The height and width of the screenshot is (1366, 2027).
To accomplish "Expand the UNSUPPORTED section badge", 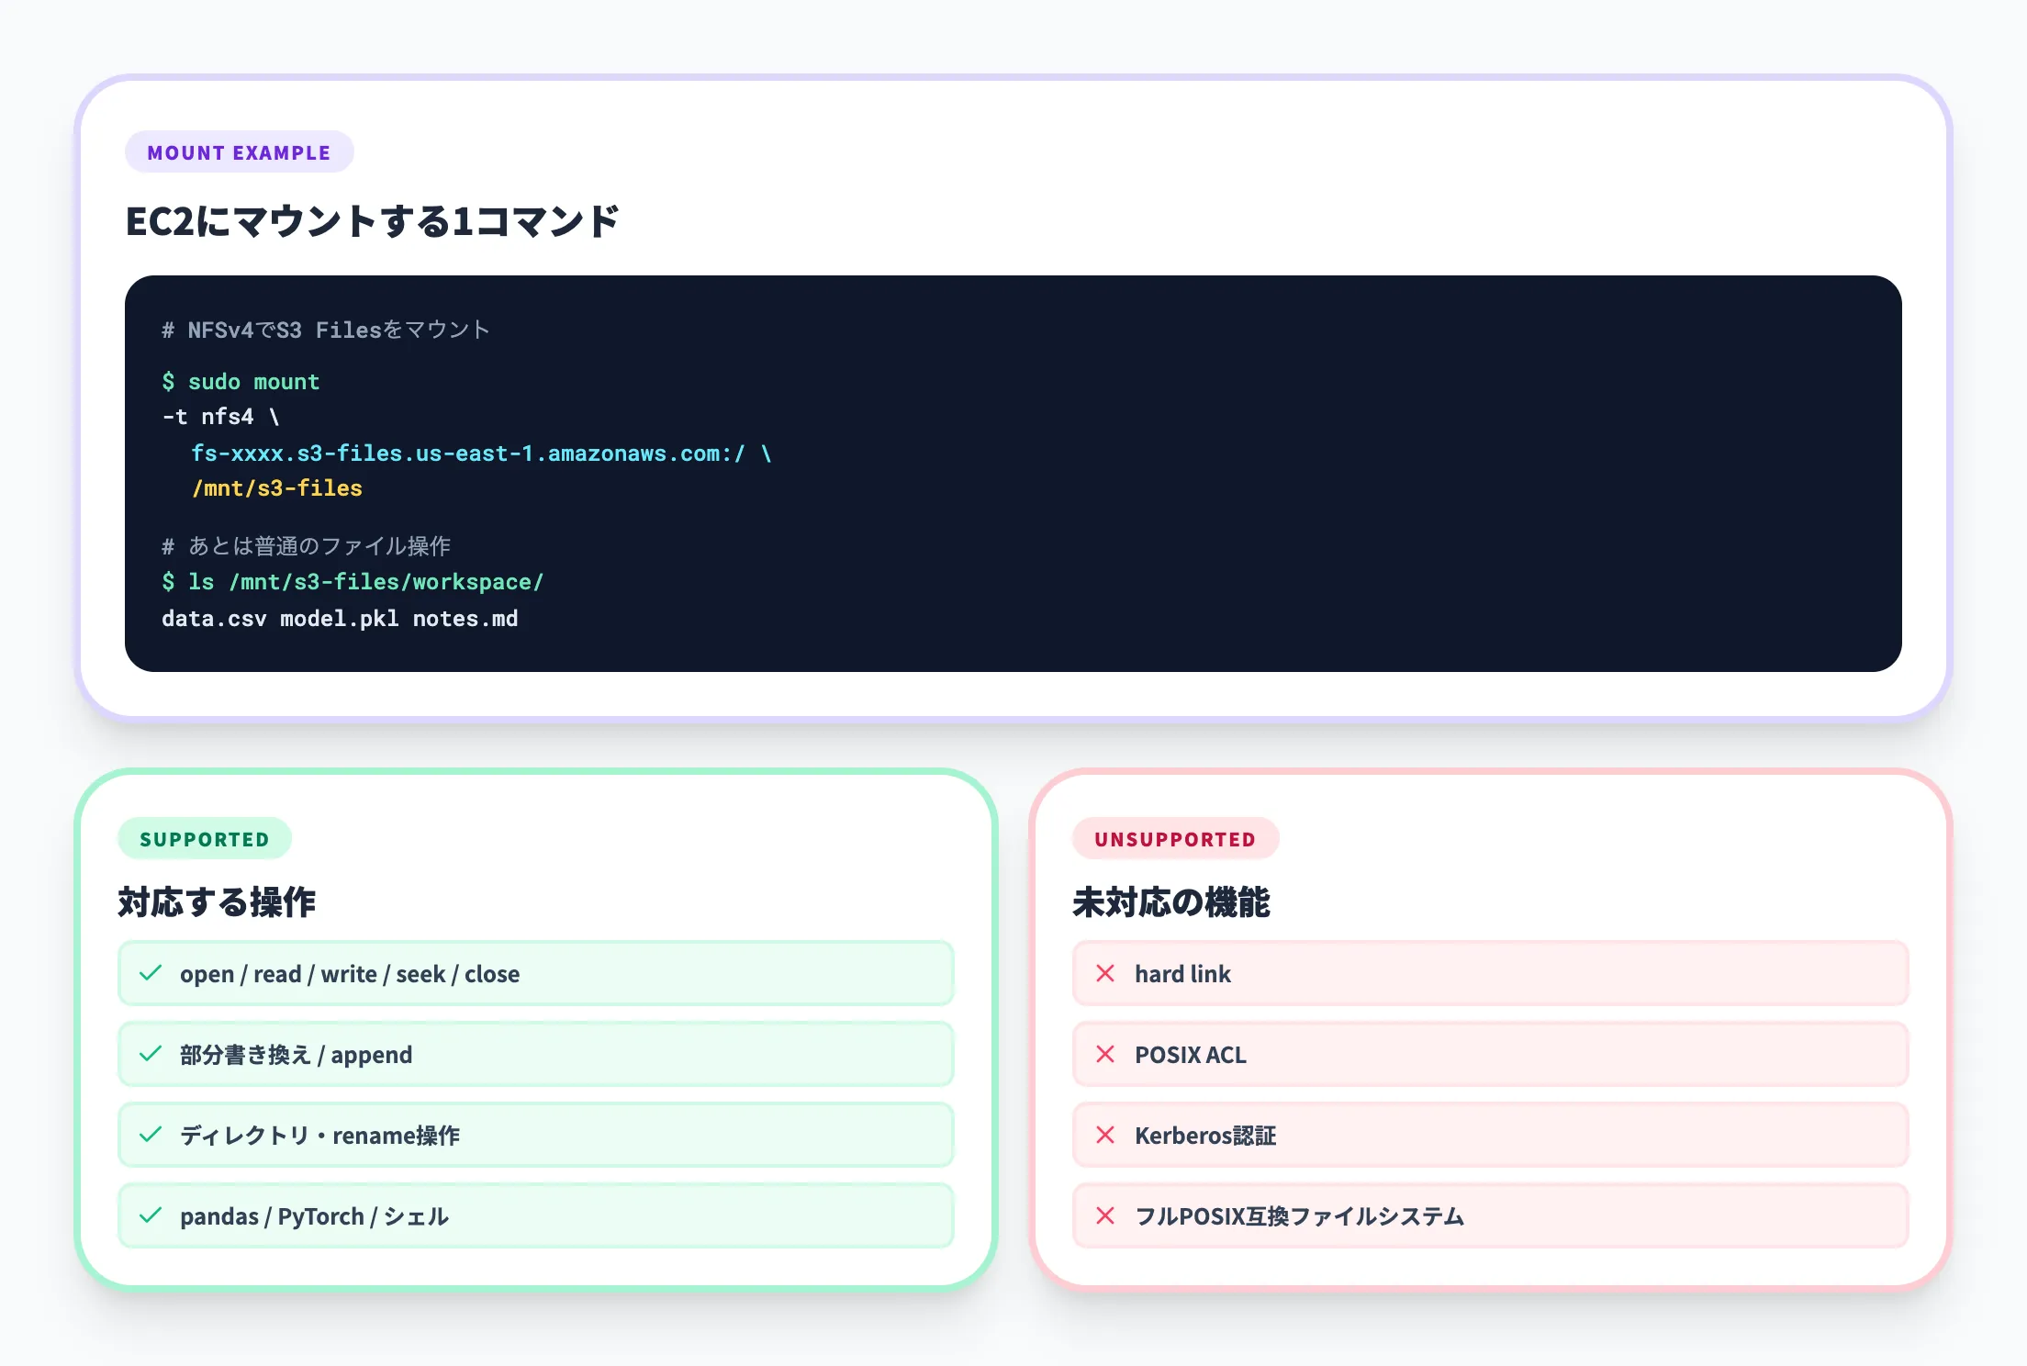I will 1176,838.
